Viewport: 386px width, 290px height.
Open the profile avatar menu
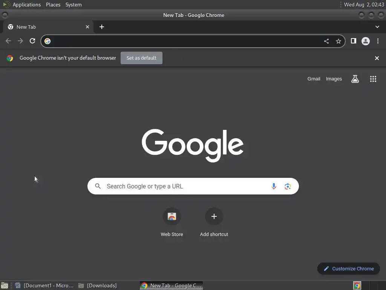pos(366,41)
